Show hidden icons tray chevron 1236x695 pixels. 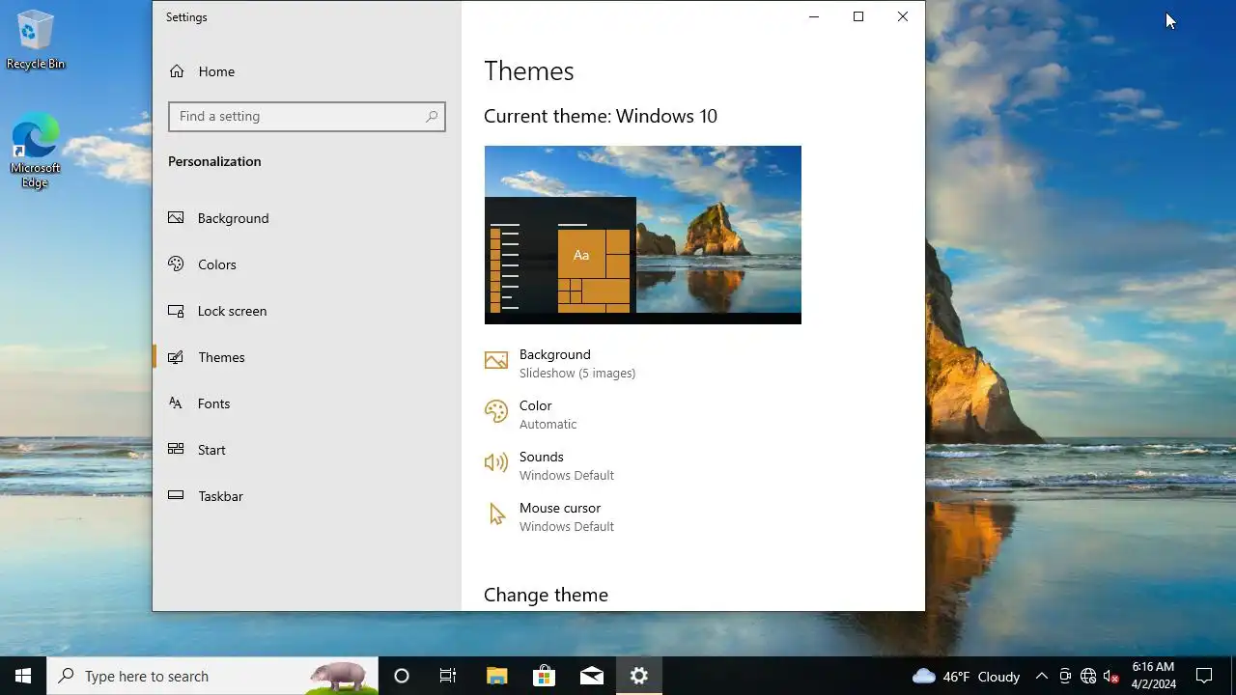click(1041, 676)
